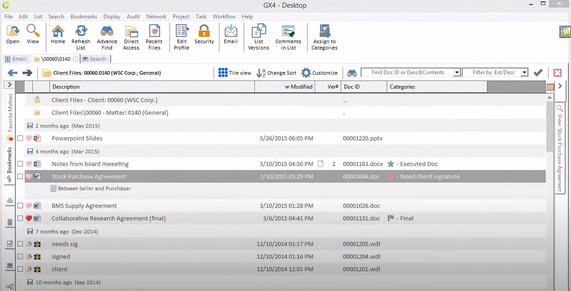
Task: Check the box for Notes from board meeeting
Action: 20,164
